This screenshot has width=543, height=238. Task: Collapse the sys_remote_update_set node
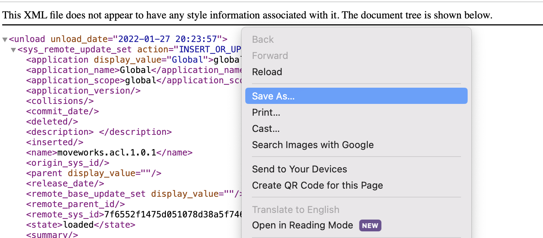(x=13, y=50)
